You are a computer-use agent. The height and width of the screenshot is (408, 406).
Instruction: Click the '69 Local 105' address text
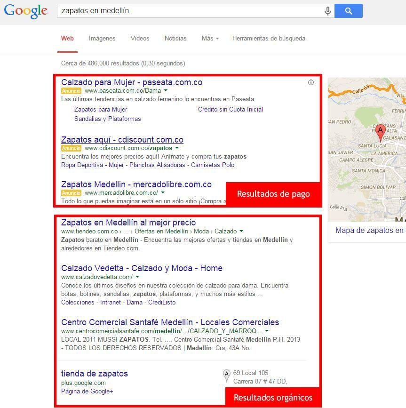[x=251, y=373]
